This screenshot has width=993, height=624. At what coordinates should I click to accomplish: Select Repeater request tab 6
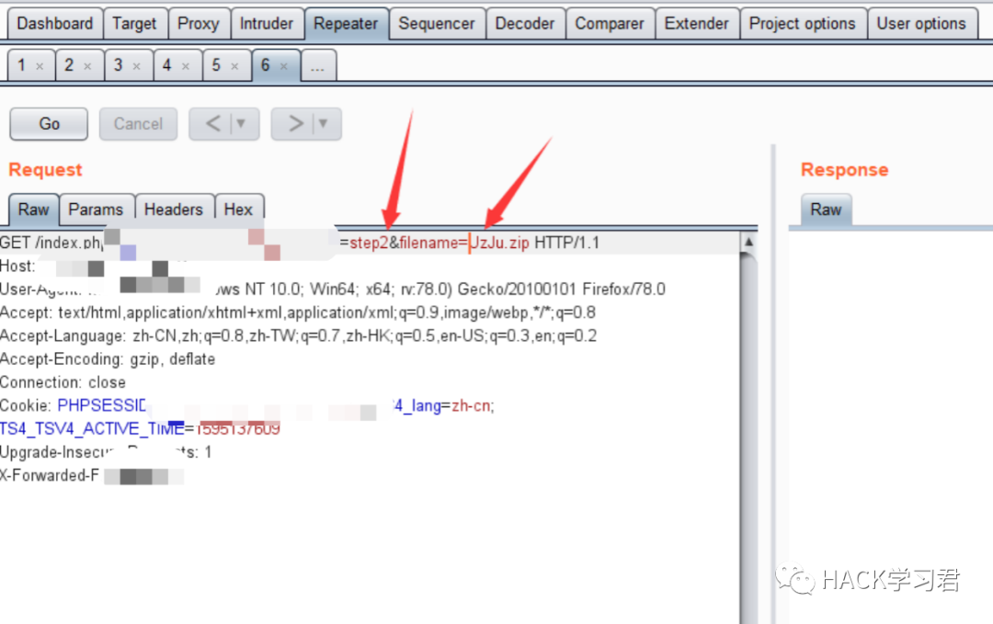click(266, 65)
